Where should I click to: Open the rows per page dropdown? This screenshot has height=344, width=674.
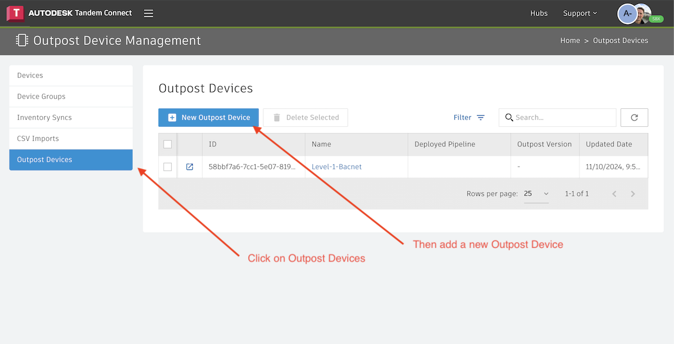pos(536,194)
